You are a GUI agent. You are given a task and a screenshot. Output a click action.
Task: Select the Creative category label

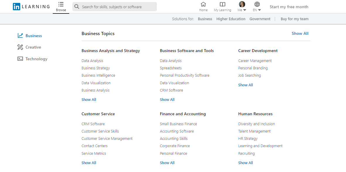point(33,47)
